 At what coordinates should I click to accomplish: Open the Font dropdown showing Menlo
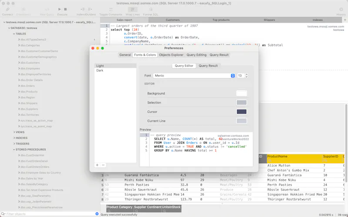pyautogui.click(x=194, y=76)
